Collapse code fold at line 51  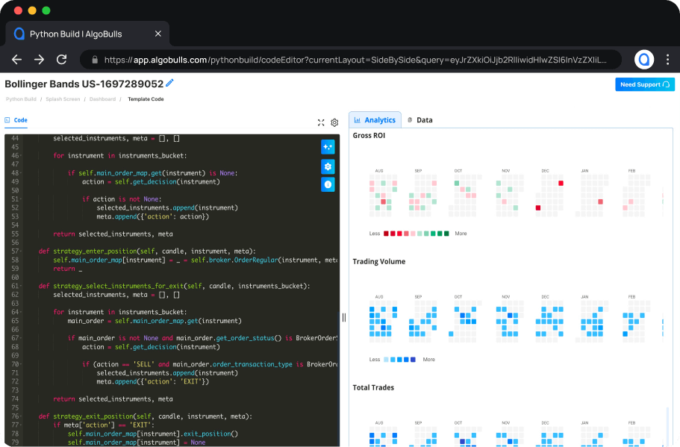pos(21,199)
